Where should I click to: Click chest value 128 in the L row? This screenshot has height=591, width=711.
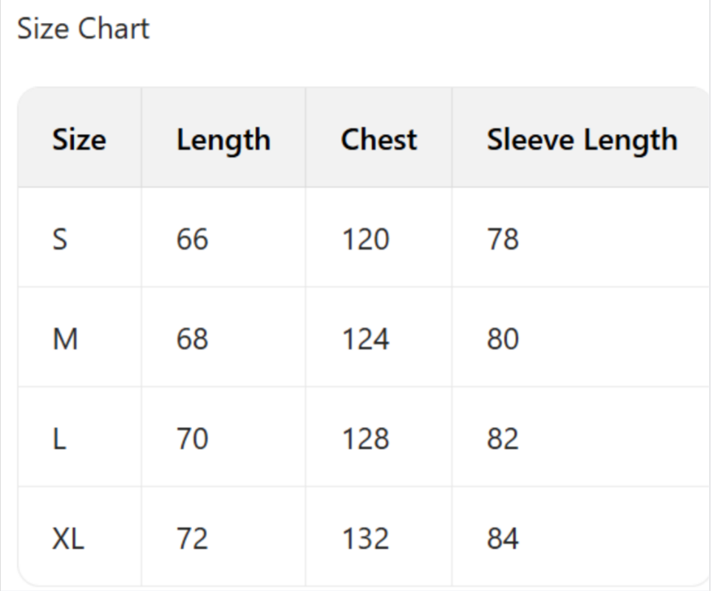coord(365,439)
